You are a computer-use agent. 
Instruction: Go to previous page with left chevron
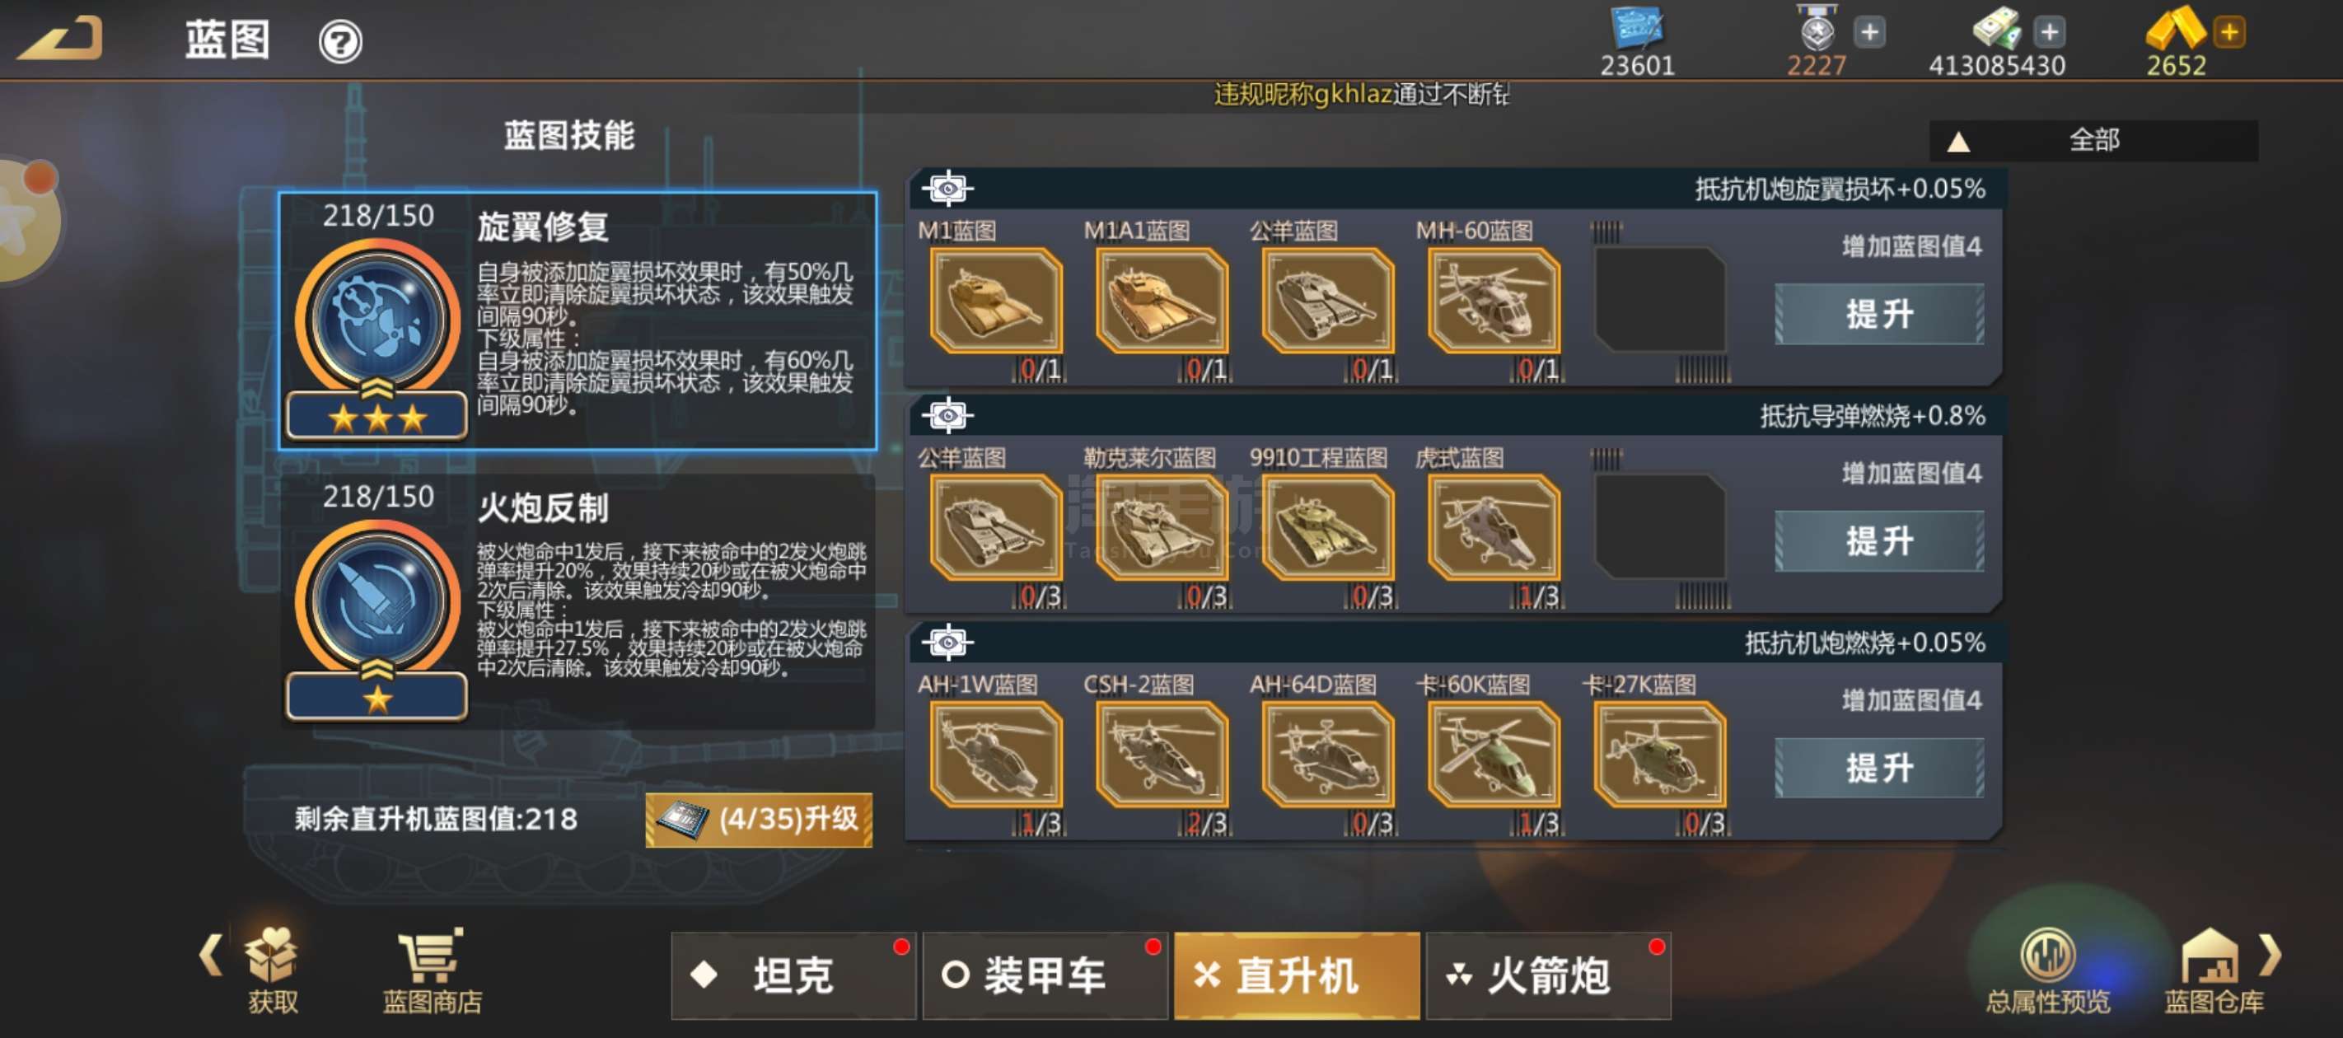click(210, 954)
